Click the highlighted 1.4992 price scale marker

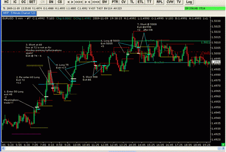[216, 62]
